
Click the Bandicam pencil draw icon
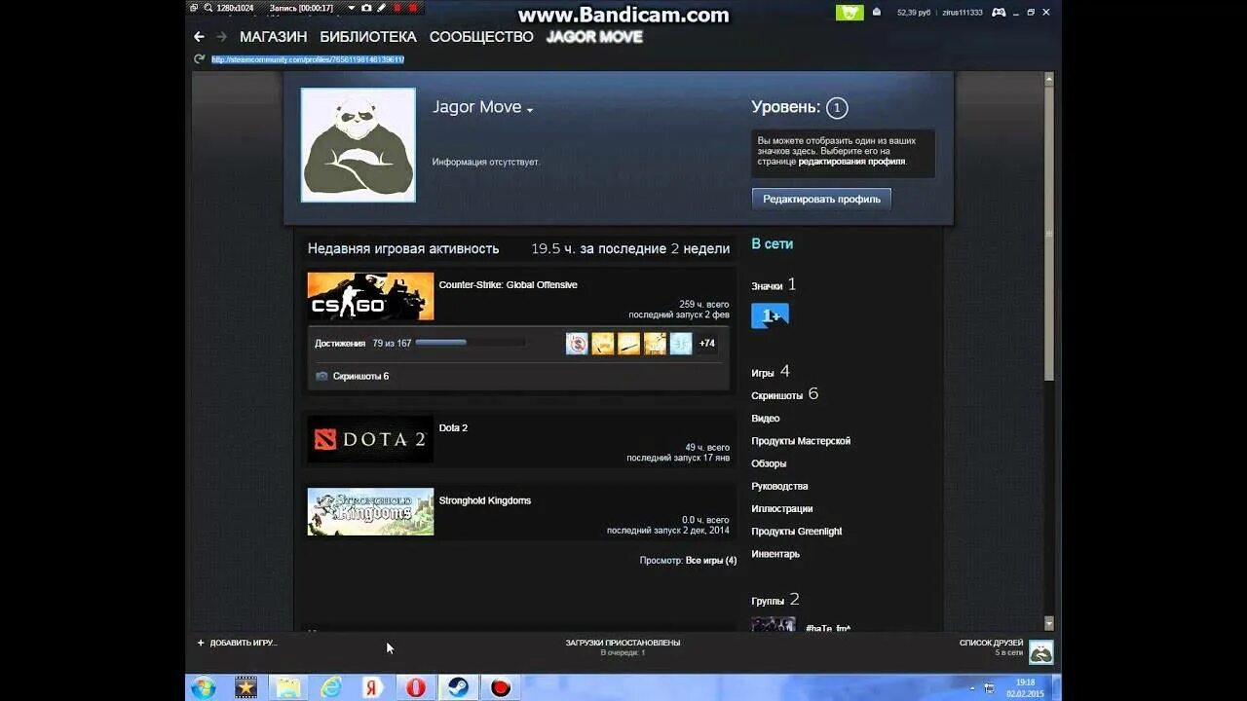point(381,8)
